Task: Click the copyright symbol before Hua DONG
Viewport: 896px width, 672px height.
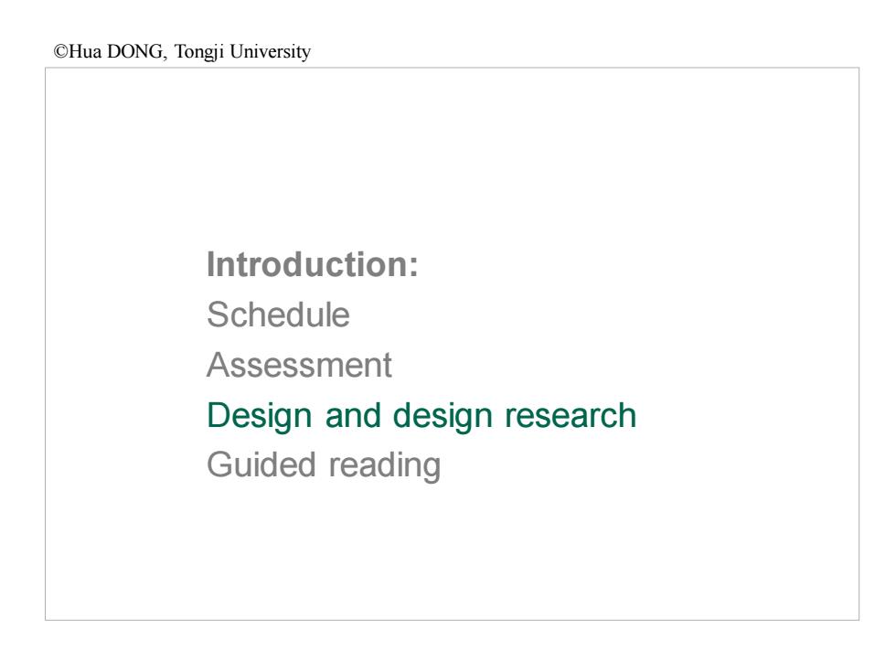Action: coord(60,52)
